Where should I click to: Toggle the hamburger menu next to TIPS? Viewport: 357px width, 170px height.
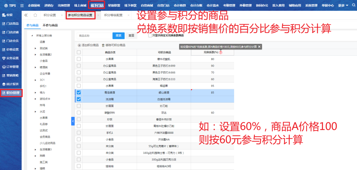click(x=22, y=6)
